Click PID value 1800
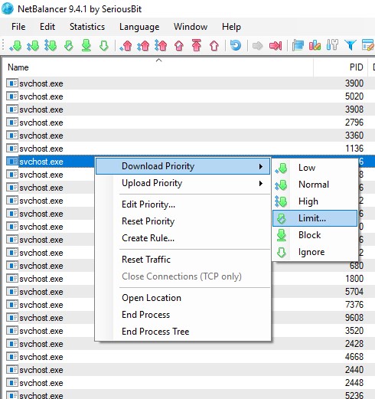375x399 pixels. pos(354,279)
